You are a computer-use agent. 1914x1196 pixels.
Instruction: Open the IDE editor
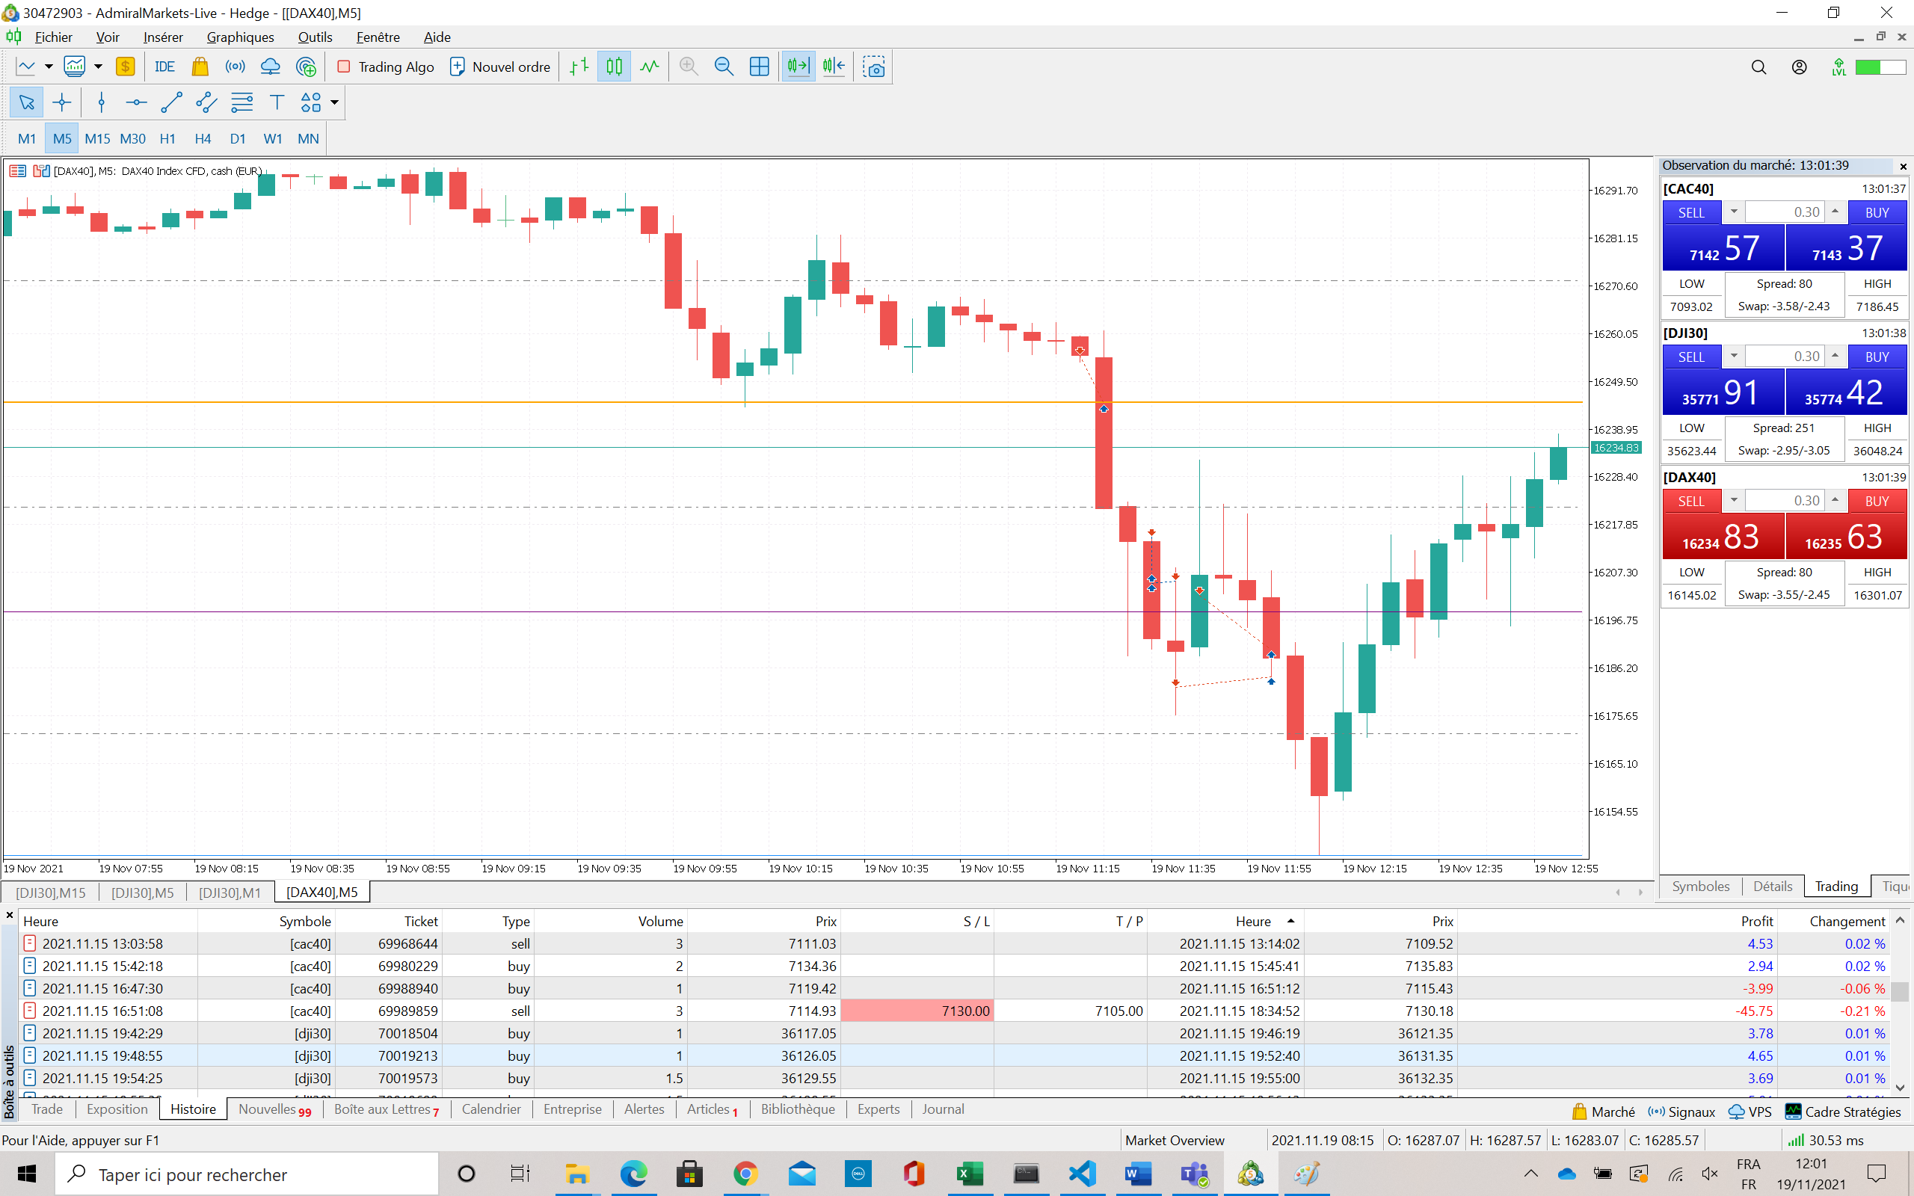coord(164,67)
